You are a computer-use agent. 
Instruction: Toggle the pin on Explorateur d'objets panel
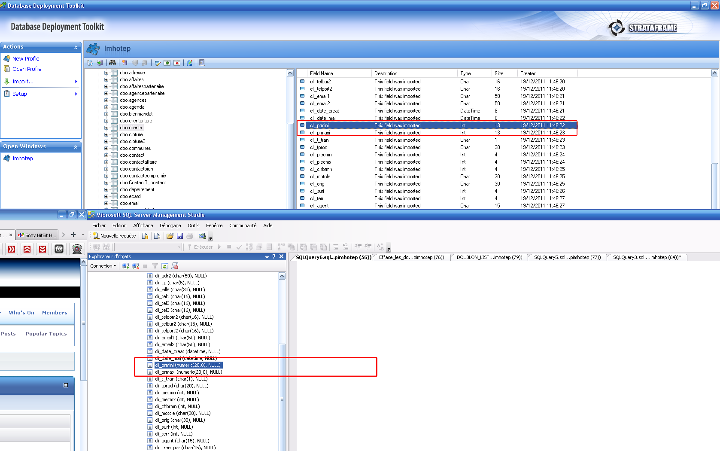(x=274, y=256)
